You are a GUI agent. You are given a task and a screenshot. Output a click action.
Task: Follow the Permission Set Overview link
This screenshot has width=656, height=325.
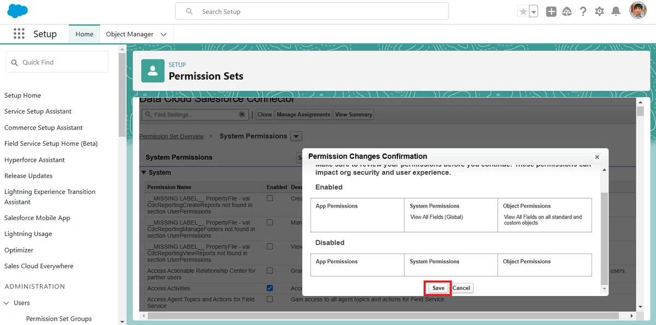click(x=172, y=137)
